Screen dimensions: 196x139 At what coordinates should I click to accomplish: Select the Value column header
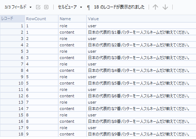[x=141, y=19]
